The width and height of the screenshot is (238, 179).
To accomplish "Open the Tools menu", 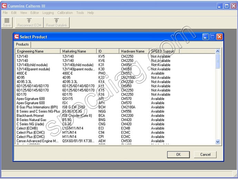I will point(80,13).
